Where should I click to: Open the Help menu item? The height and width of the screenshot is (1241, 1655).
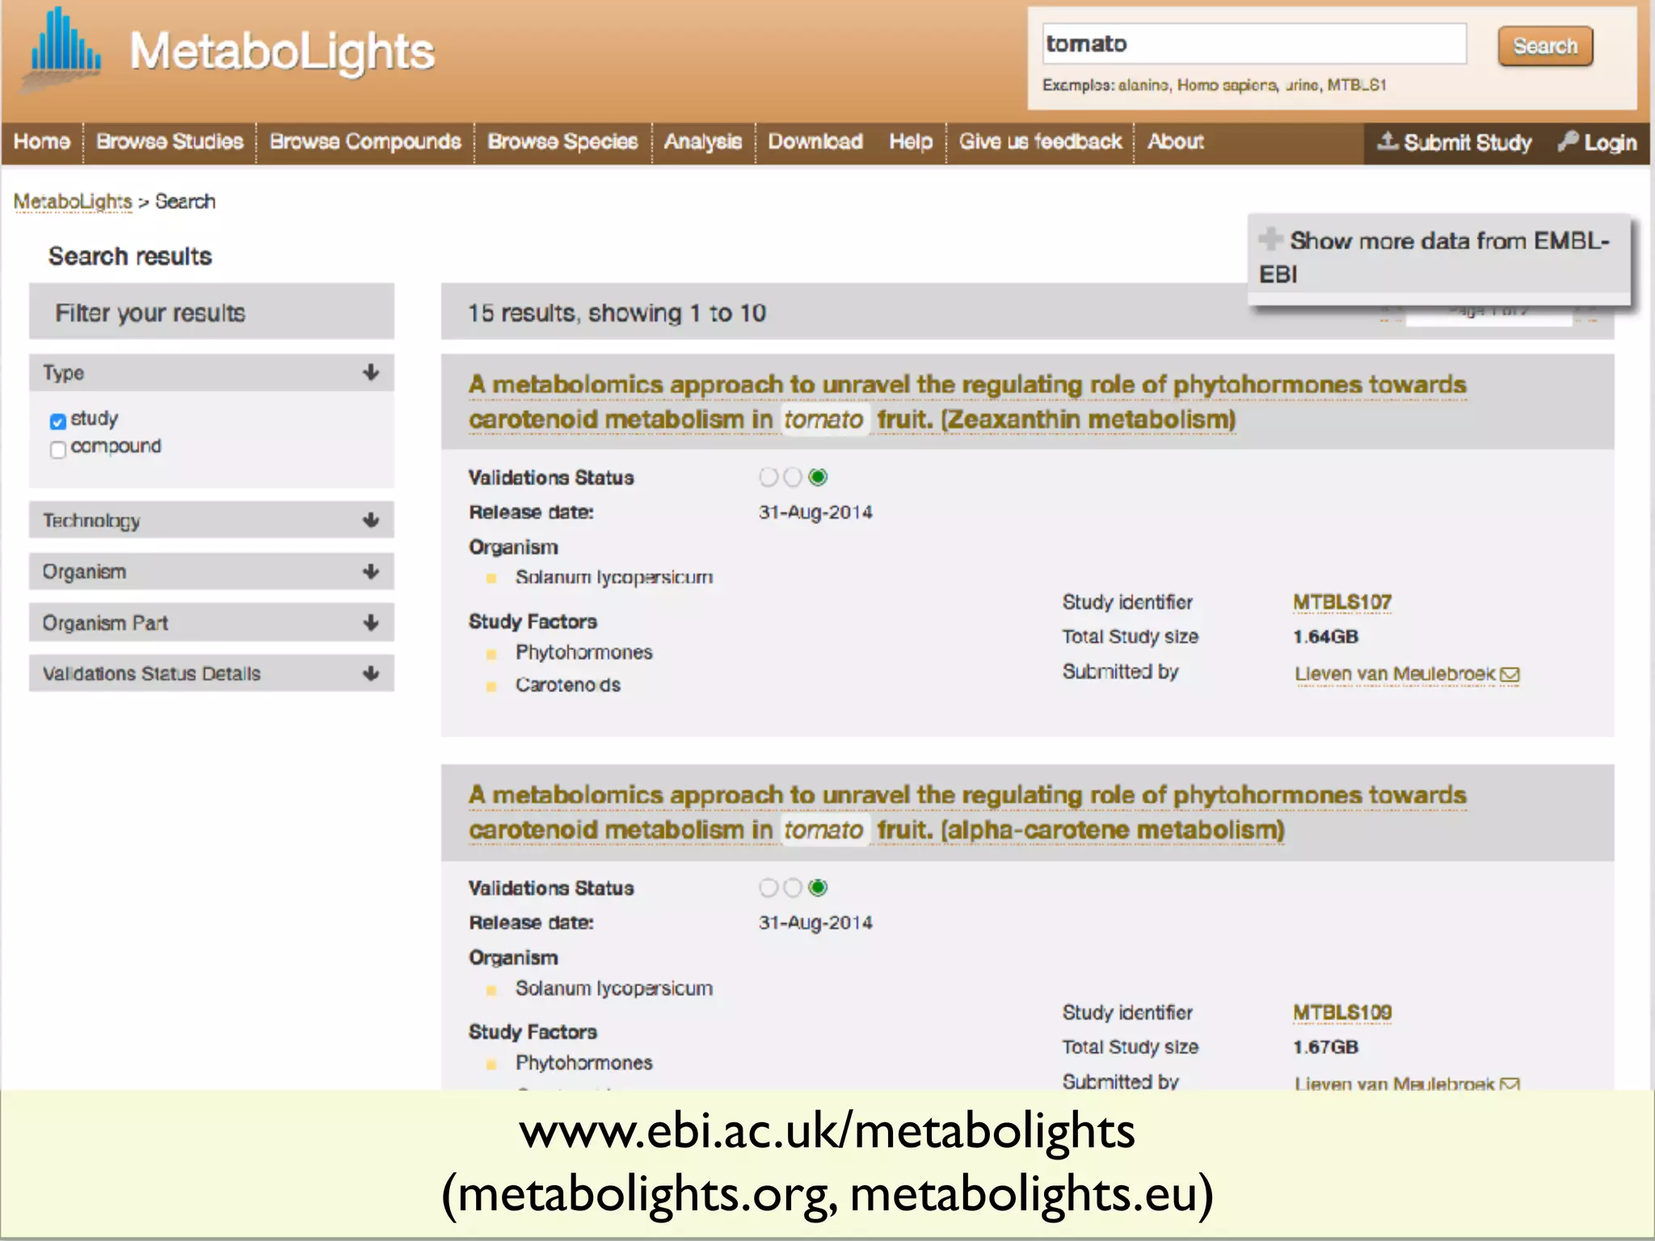click(x=911, y=141)
